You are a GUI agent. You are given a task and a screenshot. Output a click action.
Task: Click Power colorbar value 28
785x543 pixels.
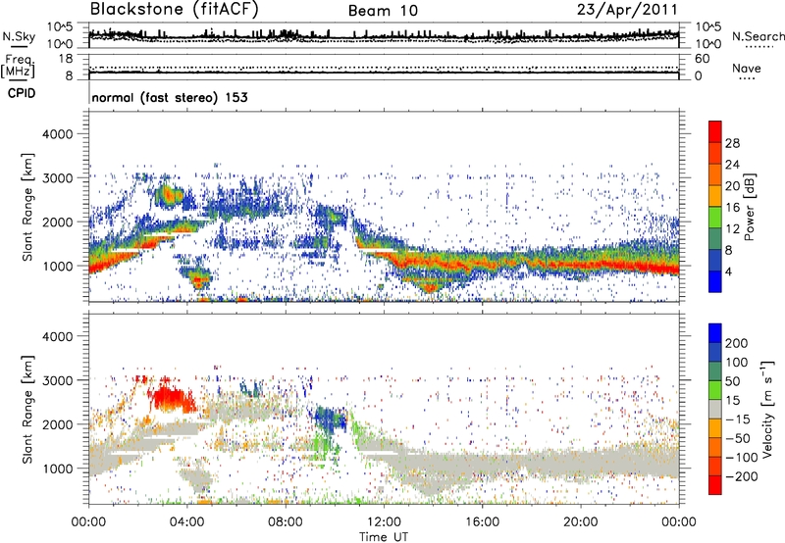click(x=732, y=143)
